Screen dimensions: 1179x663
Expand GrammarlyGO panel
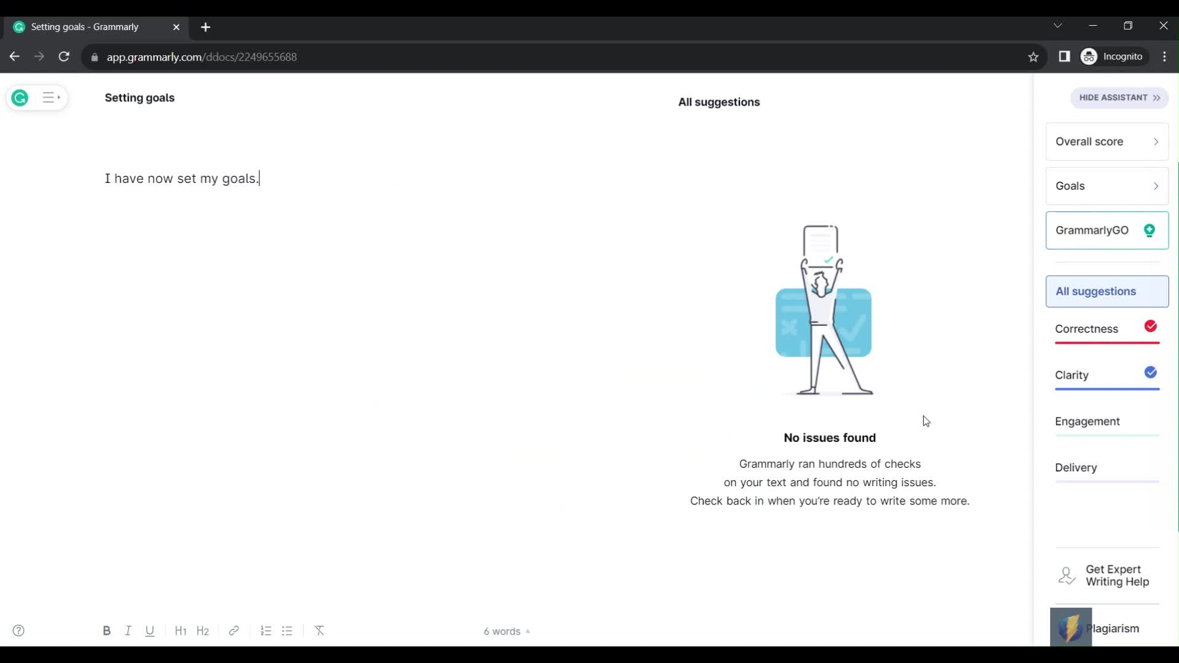pos(1107,231)
